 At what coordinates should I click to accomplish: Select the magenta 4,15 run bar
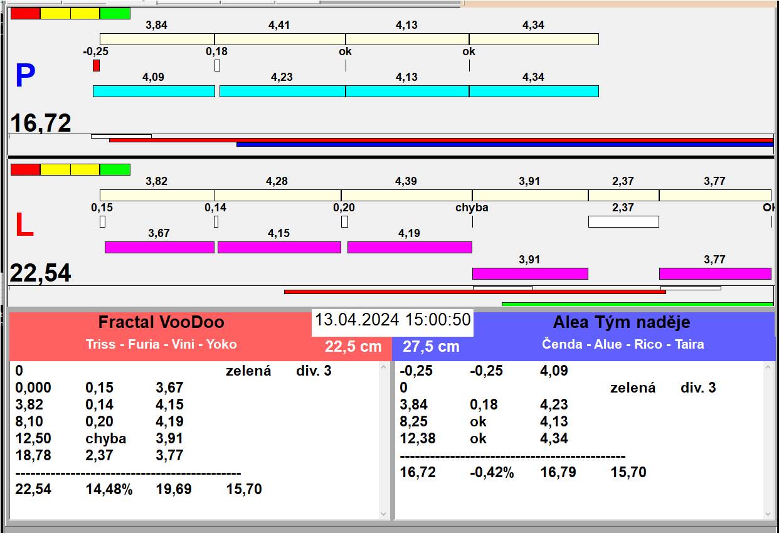[279, 247]
